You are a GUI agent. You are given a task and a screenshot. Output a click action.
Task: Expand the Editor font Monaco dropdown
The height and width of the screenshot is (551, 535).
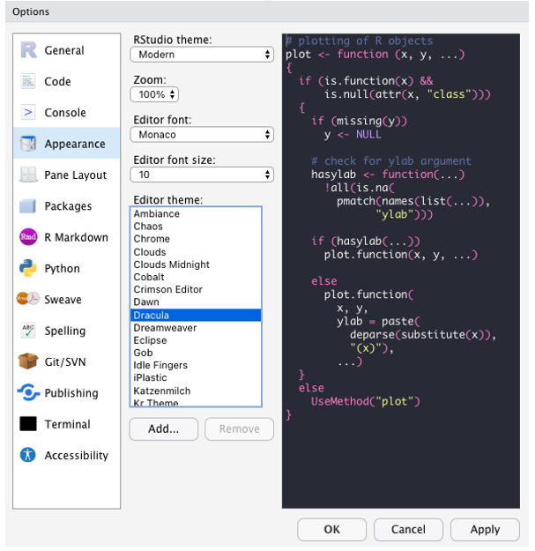point(202,135)
